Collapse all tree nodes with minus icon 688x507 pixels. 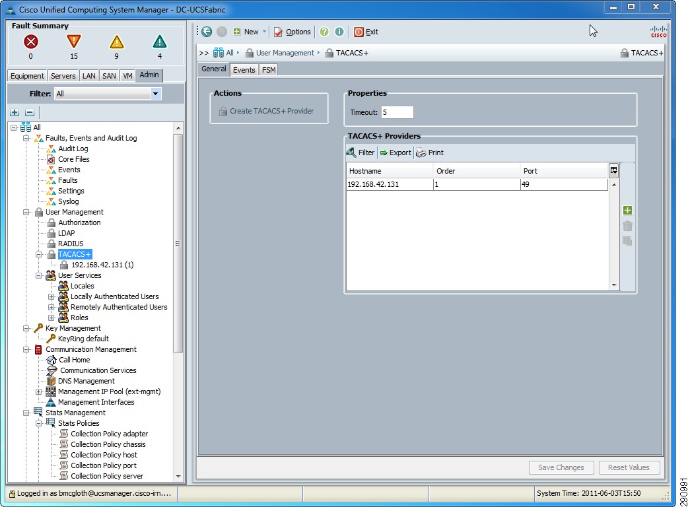pos(30,112)
